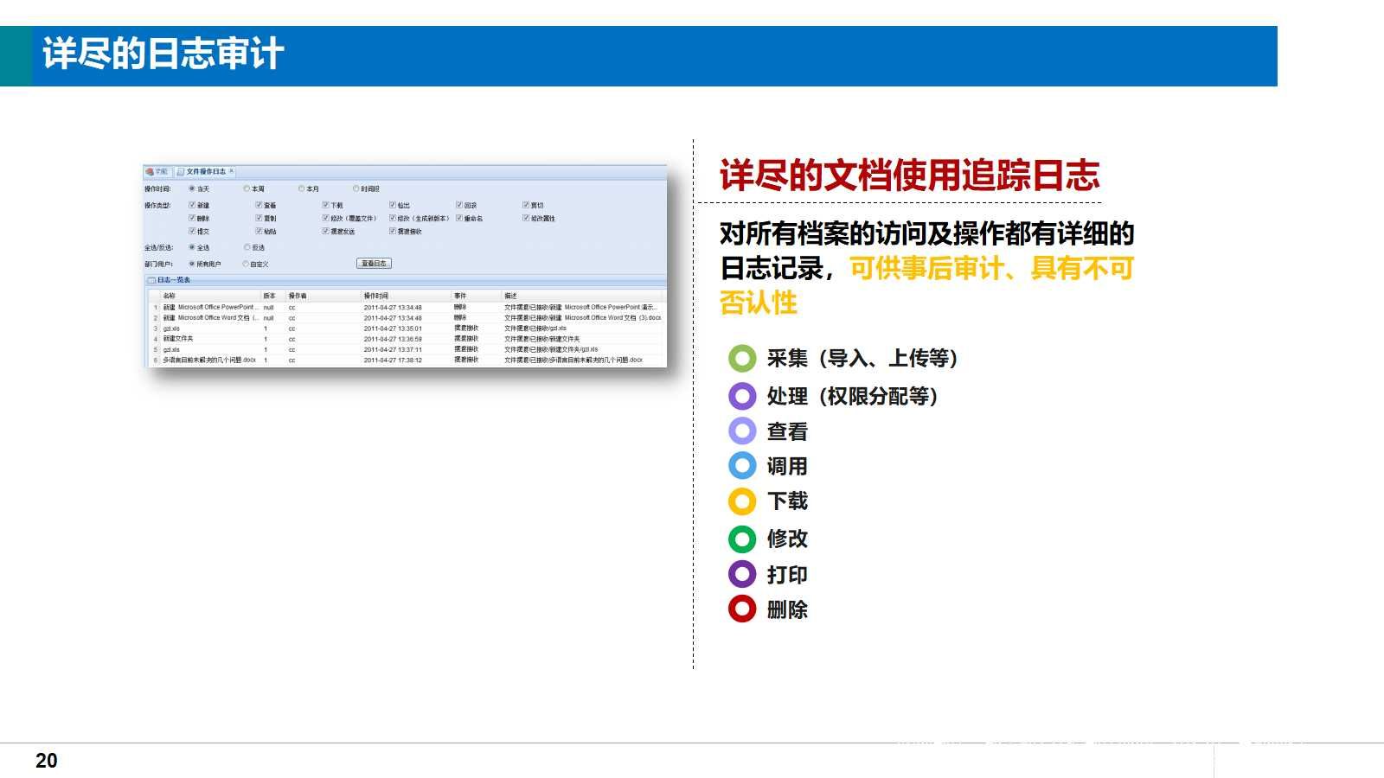Select the 新建文件夹 log row
The width and height of the screenshot is (1384, 778).
point(407,339)
